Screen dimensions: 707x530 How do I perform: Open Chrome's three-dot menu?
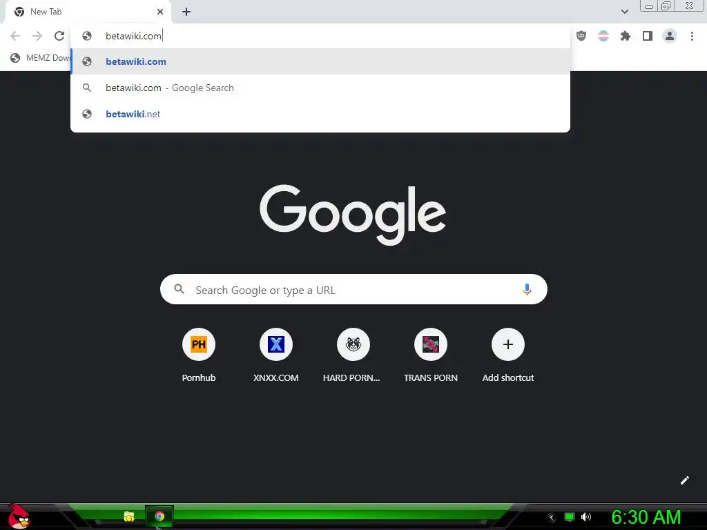pos(692,36)
